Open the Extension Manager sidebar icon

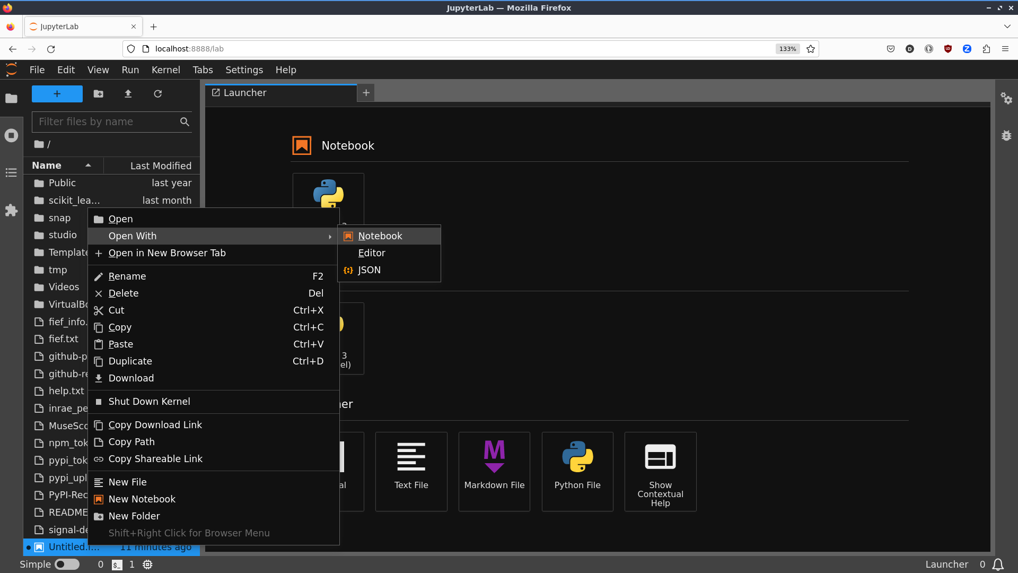[x=11, y=211]
